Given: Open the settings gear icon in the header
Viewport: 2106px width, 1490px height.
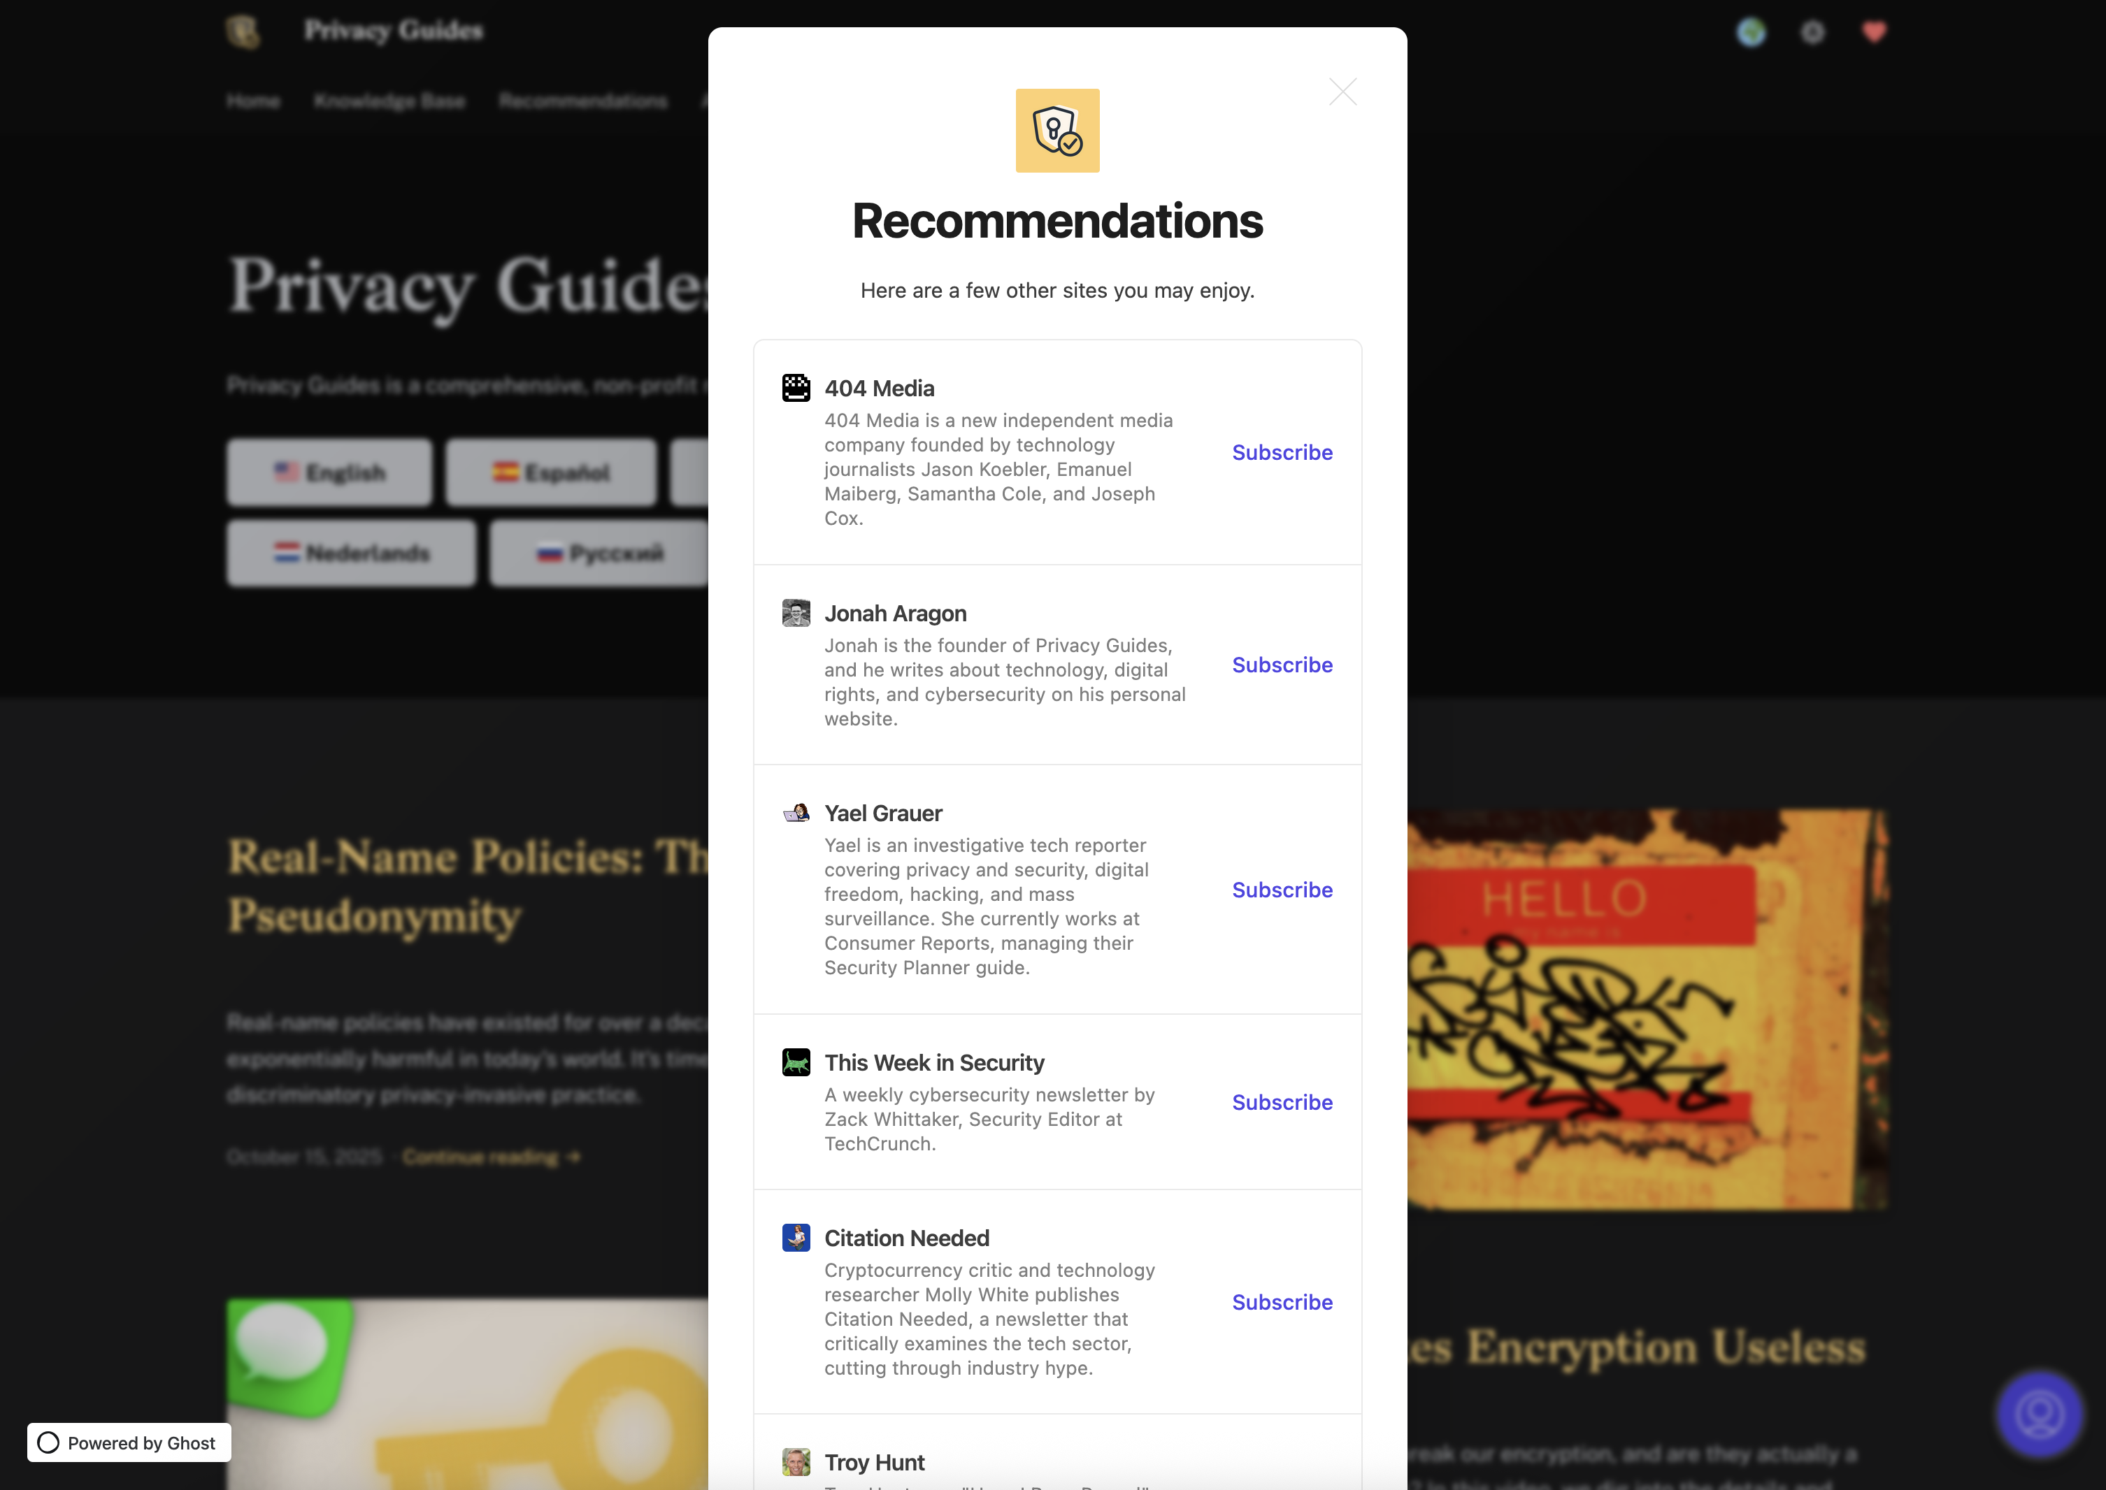Looking at the screenshot, I should point(1812,31).
